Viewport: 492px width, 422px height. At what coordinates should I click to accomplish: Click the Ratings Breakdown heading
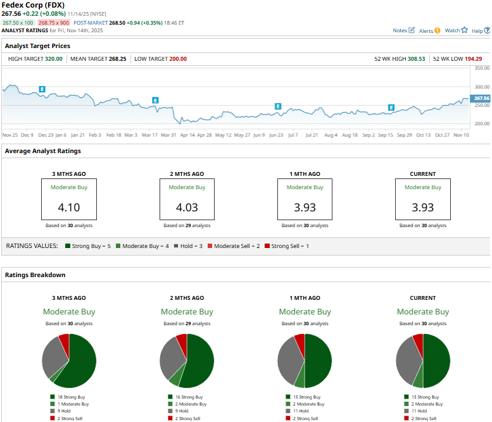click(35, 275)
